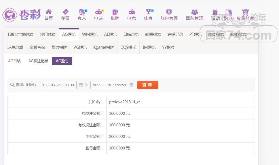Click the end time input field
Image resolution: width=279 pixels, height=165 pixels.
109,85
